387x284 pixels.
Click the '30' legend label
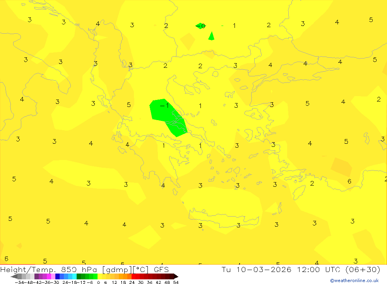141,282
